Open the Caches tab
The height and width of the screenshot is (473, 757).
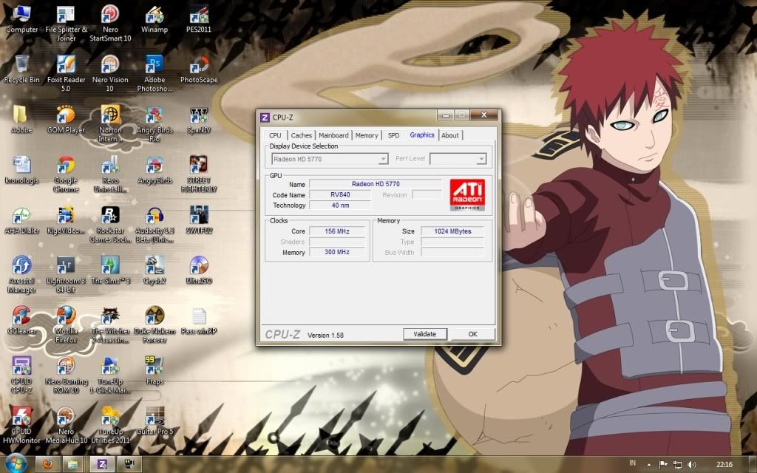pos(302,136)
